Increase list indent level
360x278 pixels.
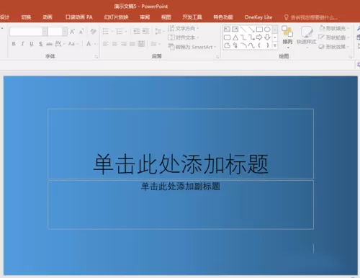tap(145, 31)
